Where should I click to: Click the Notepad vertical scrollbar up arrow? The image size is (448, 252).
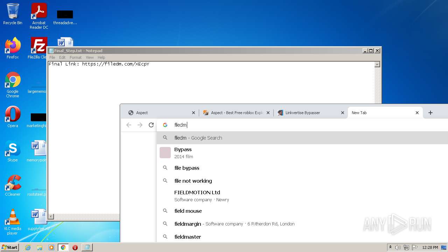point(377,64)
